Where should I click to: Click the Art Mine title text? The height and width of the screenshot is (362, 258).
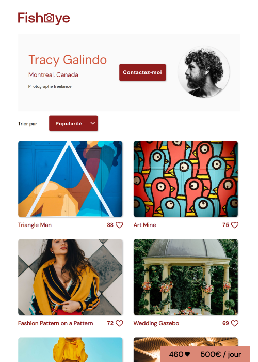click(144, 225)
